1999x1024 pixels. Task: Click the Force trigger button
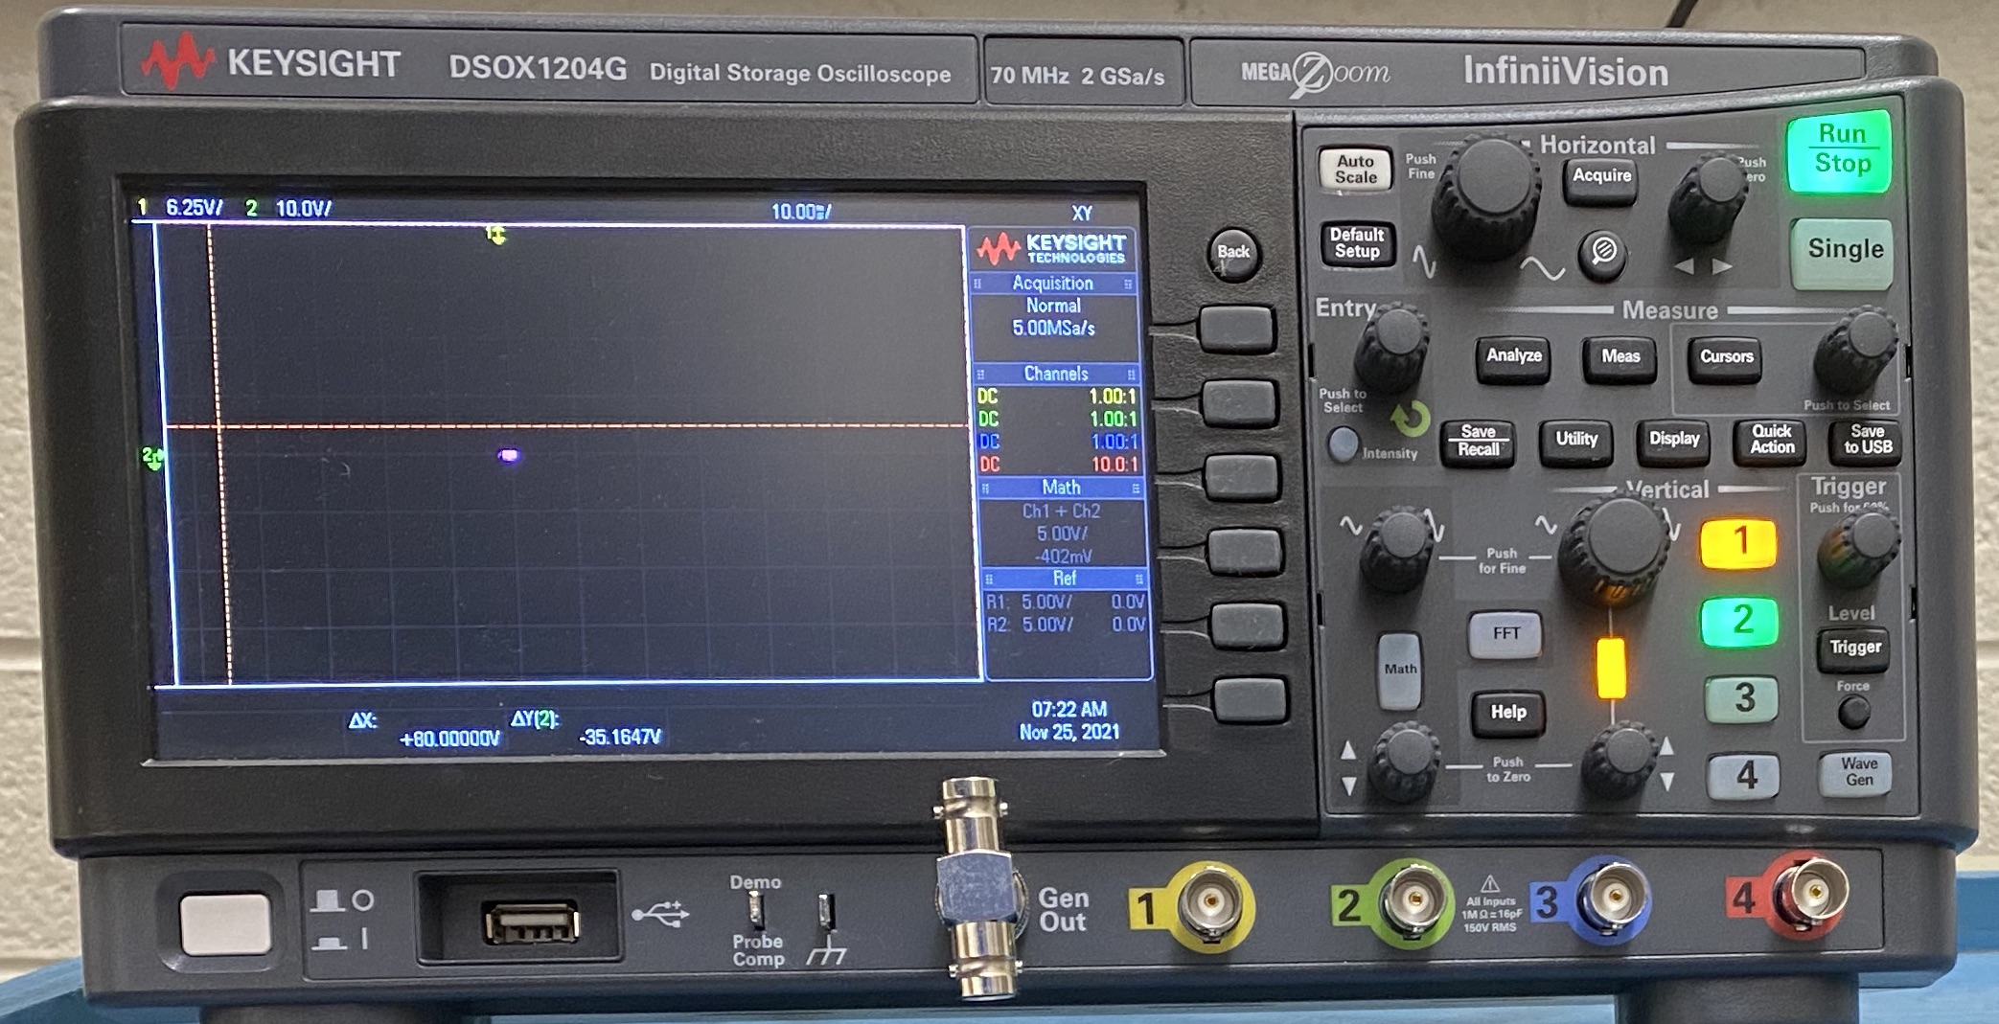[1854, 712]
